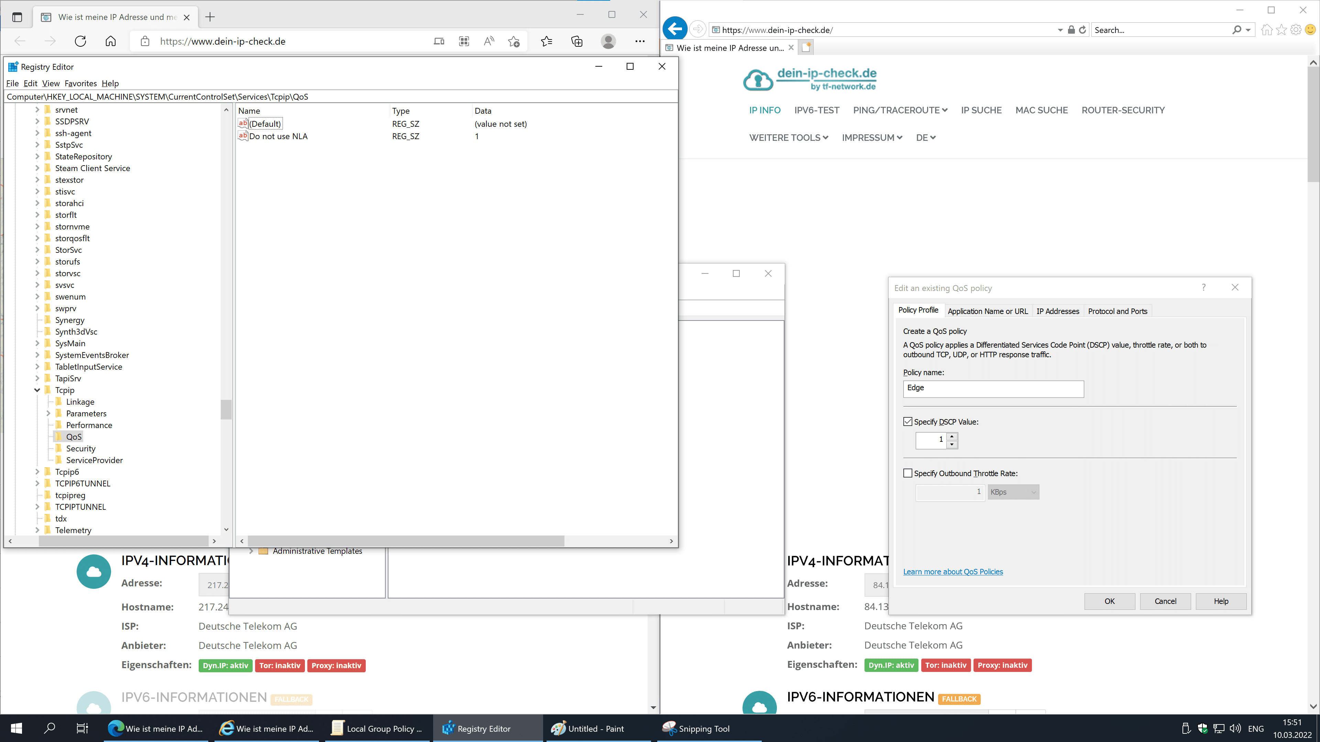
Task: Open Edge favorites star icon
Action: pyautogui.click(x=546, y=42)
